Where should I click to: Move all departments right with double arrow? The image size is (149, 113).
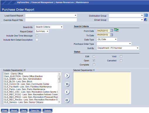point(67,84)
